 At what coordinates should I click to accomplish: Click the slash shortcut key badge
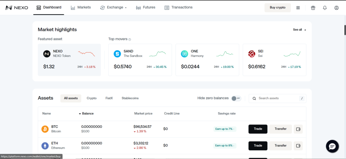pos(302,98)
